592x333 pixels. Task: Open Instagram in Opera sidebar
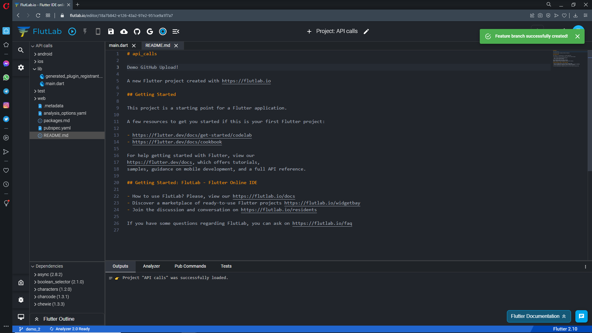click(x=6, y=105)
